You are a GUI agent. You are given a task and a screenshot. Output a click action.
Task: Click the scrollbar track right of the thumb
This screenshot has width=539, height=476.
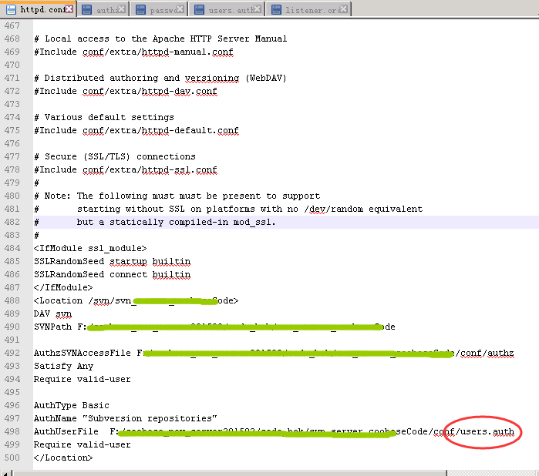493,473
